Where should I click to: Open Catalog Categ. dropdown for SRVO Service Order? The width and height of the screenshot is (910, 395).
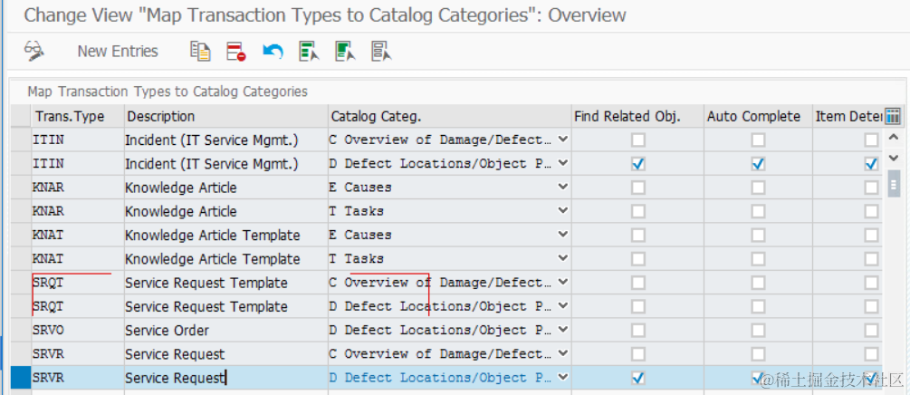pos(563,330)
